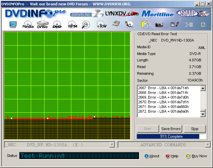Image resolution: width=213 pixels, height=168 pixels.
Task: Click the DVDINFOpro logo
Action: 35,13
